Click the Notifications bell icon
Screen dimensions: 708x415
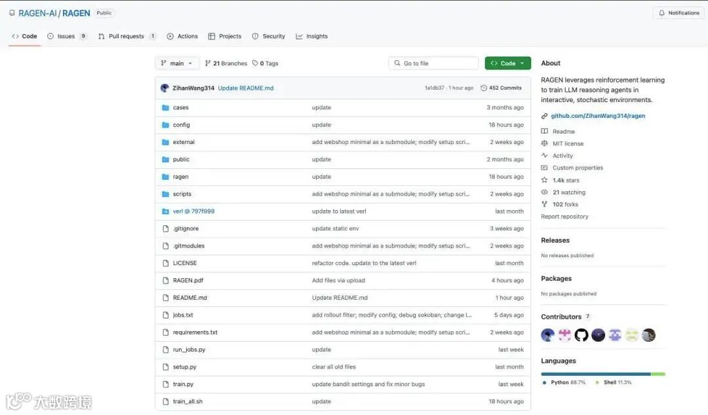click(661, 13)
